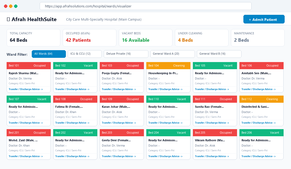Focus the browser address bar URL
The height and width of the screenshot is (169, 291).
coord(145,6)
